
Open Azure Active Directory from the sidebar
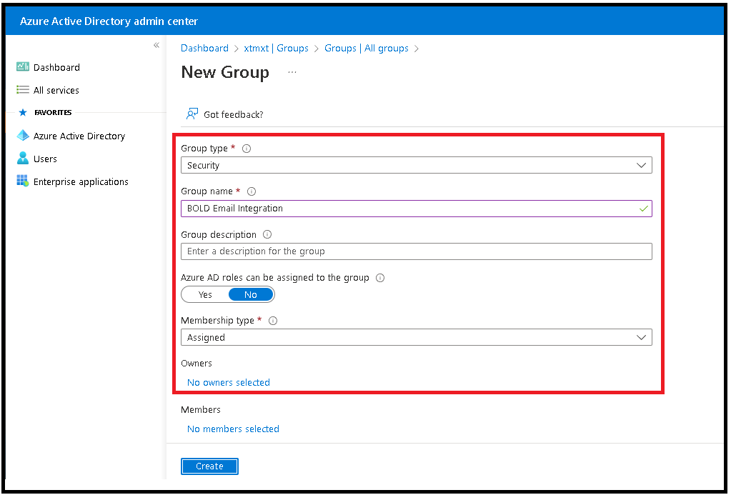point(22,136)
